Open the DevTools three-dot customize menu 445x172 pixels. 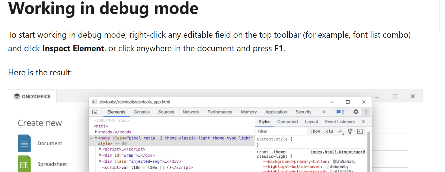tap(366, 112)
